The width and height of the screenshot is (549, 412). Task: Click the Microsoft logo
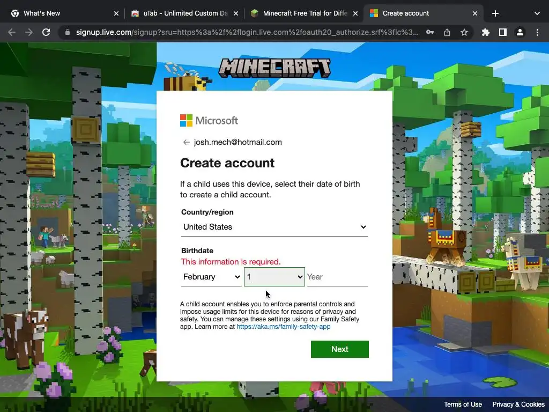pyautogui.click(x=209, y=121)
